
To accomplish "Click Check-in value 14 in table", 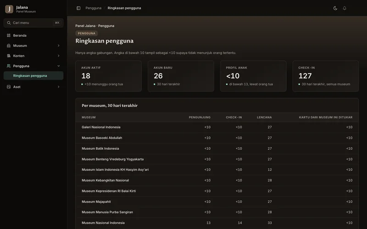I will tap(239, 223).
